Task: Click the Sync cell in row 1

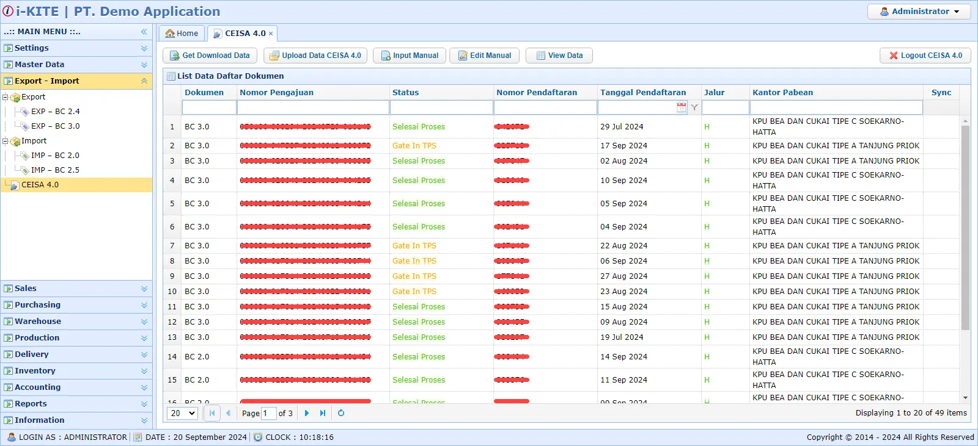Action: pyautogui.click(x=941, y=127)
